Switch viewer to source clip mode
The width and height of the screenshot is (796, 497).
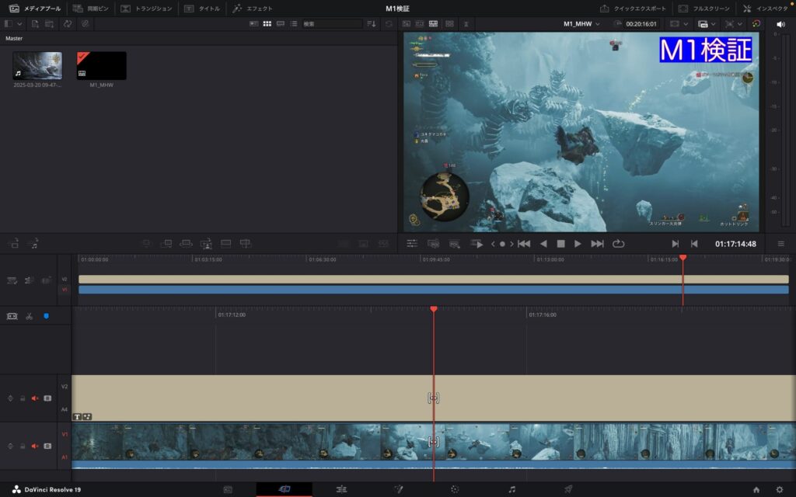(x=407, y=24)
